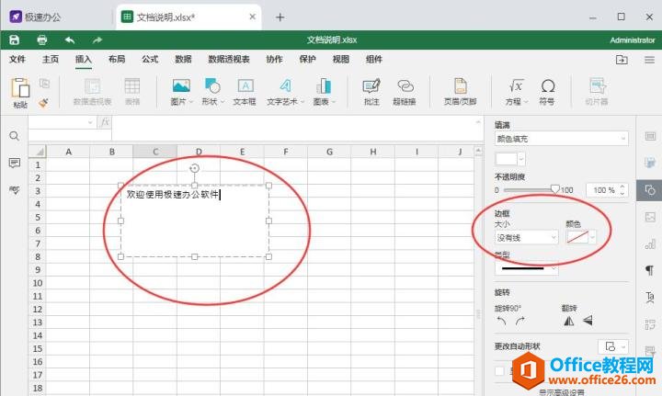Click the Administrator account name
Image resolution: width=662 pixels, height=396 pixels.
632,40
